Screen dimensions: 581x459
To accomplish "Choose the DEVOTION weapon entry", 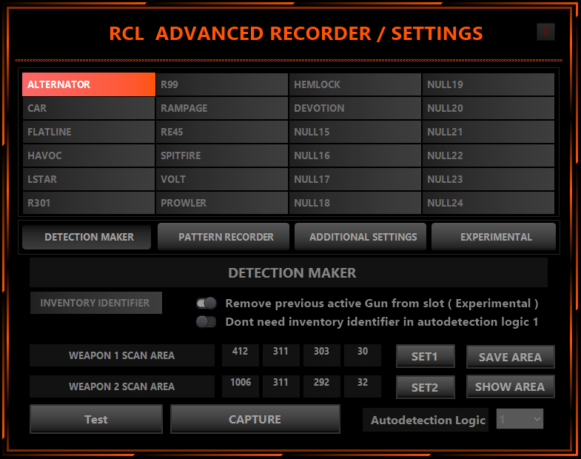I will (x=355, y=108).
